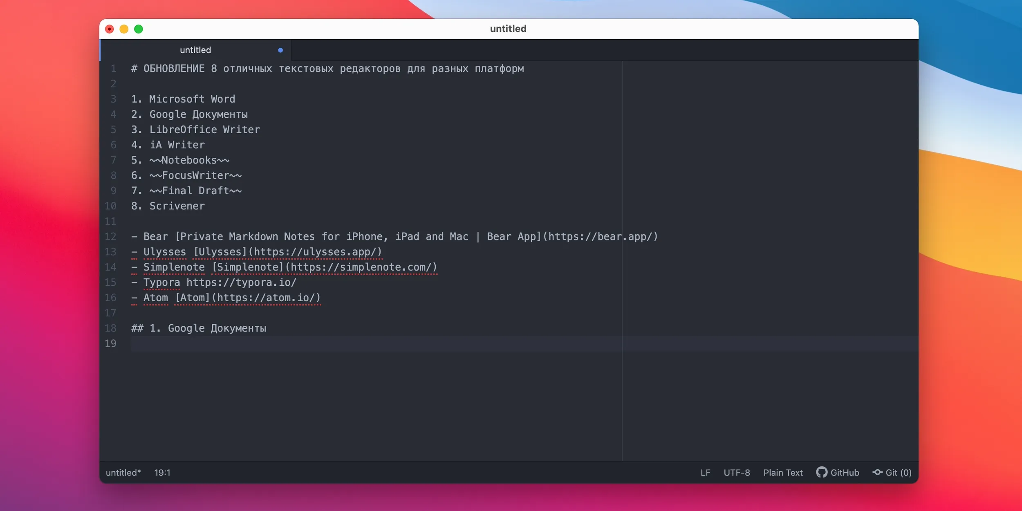This screenshot has height=511, width=1022.
Task: Click the Typora https://typora.io/ line
Action: pyautogui.click(x=214, y=282)
